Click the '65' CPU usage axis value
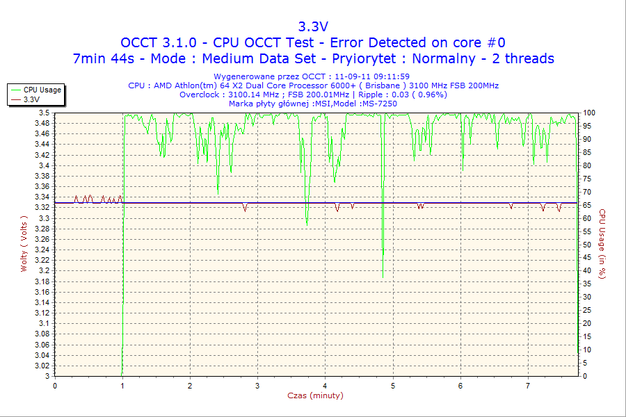The image size is (626, 417). (x=587, y=205)
